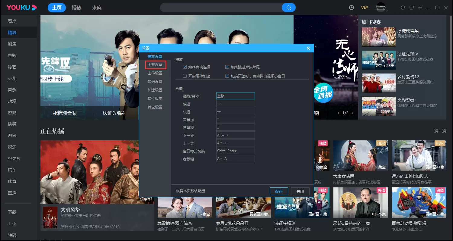Select 电影 in left sidebar
This screenshot has width=453, height=241.
tap(12, 55)
